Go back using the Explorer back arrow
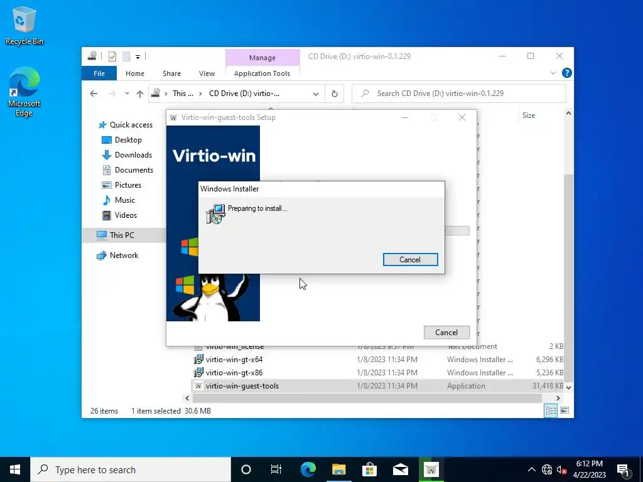Image resolution: width=643 pixels, height=482 pixels. click(x=94, y=94)
